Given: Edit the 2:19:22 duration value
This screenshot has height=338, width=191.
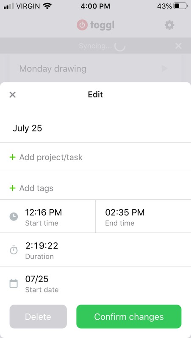Looking at the screenshot, I should (x=96, y=250).
